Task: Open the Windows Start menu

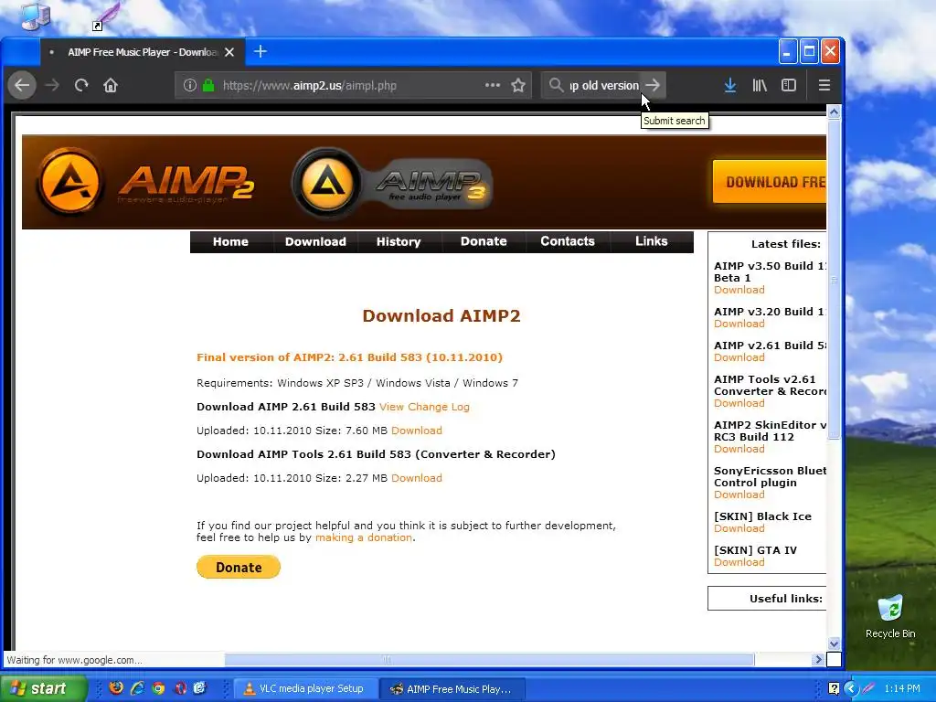Action: [44, 689]
